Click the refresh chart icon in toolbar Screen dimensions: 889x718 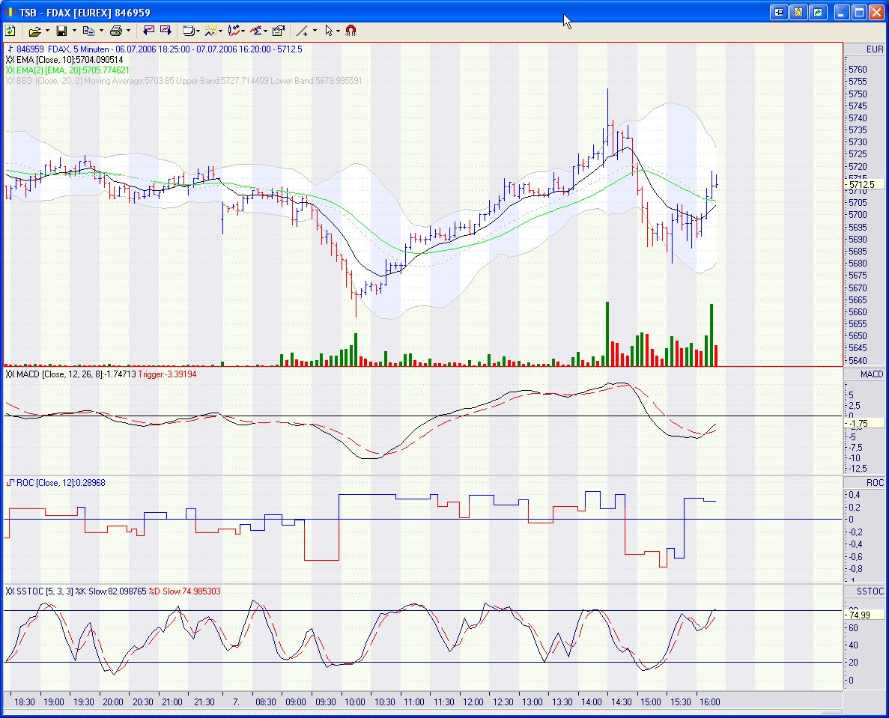click(10, 31)
